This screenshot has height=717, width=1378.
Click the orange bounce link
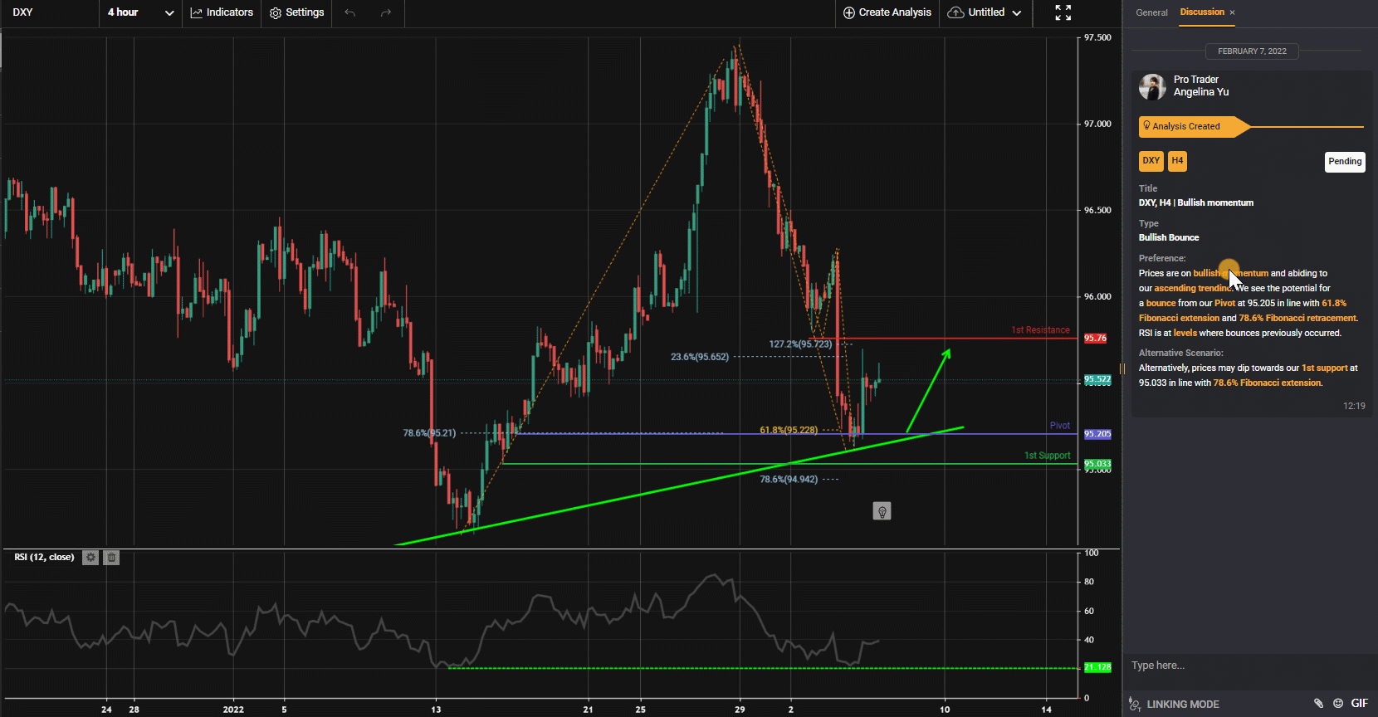point(1161,303)
